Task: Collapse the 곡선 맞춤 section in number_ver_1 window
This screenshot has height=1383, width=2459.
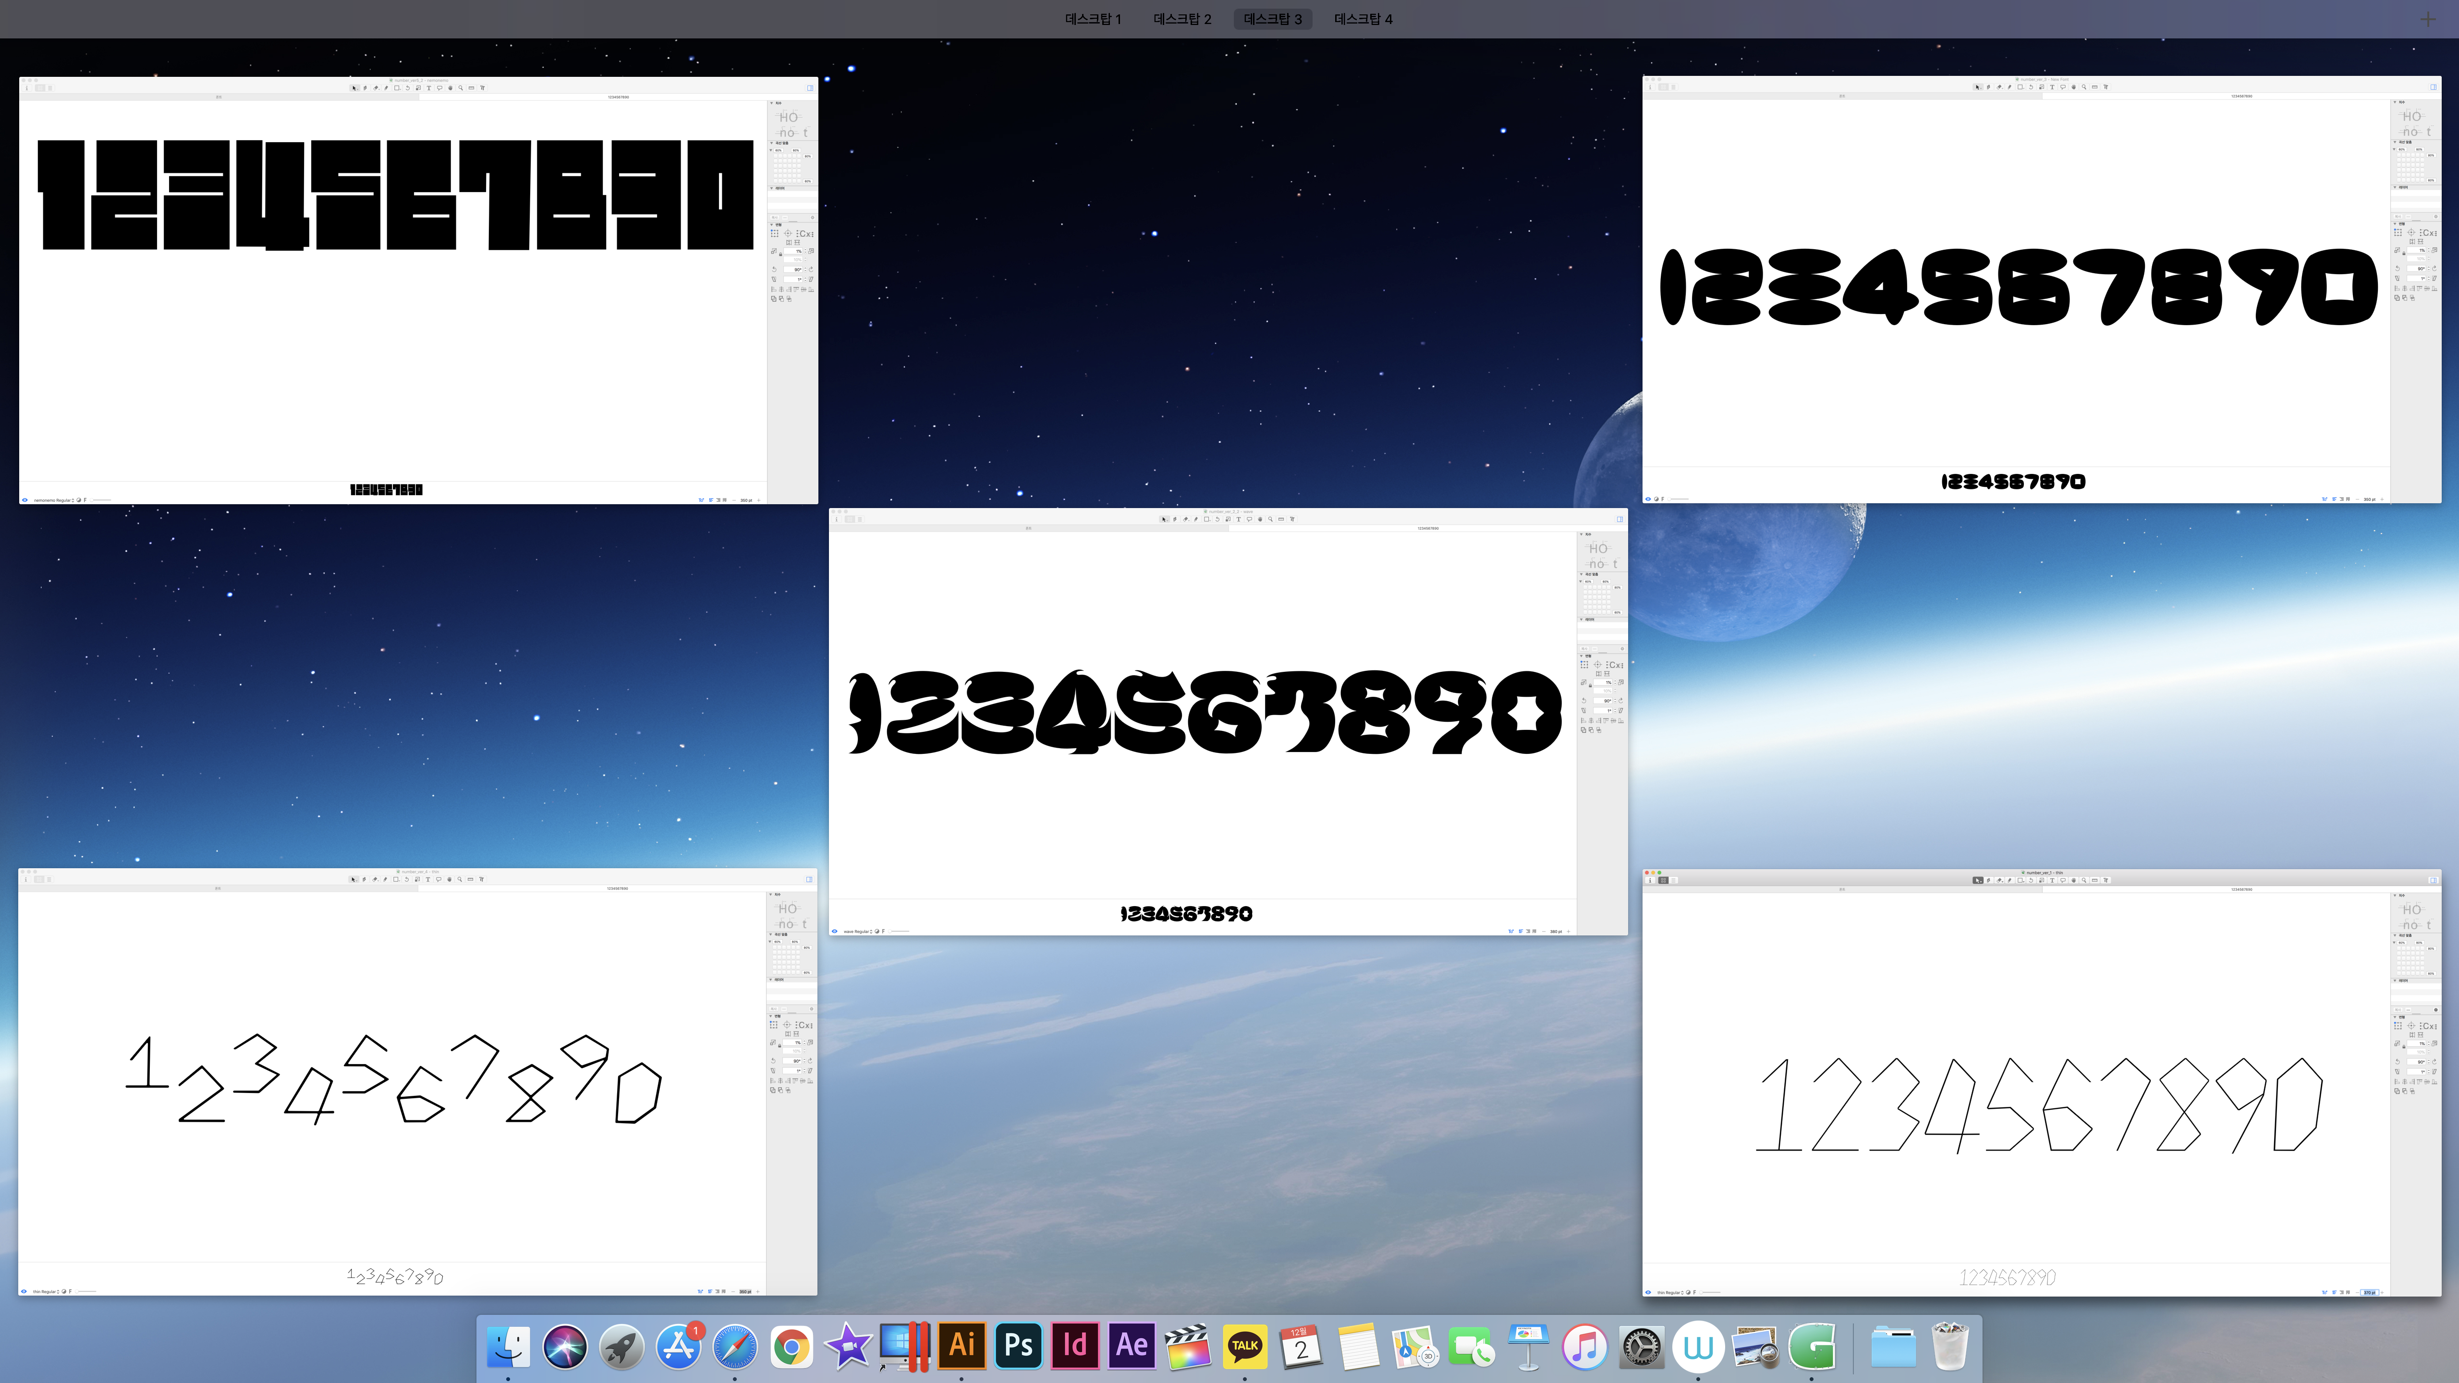Action: [x=2395, y=935]
